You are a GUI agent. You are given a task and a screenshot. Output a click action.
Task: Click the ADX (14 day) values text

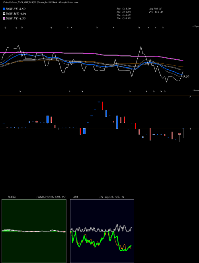[111, 197]
